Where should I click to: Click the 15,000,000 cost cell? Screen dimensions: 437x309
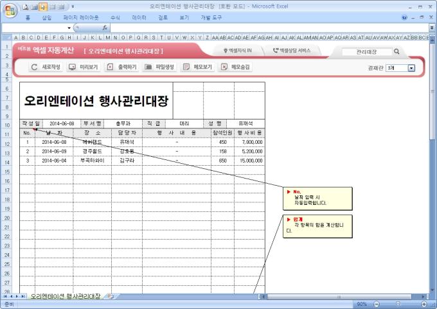(x=250, y=161)
